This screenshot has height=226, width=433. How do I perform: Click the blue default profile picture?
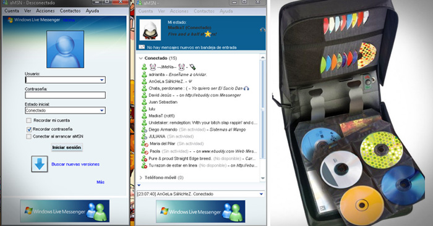coord(65,49)
